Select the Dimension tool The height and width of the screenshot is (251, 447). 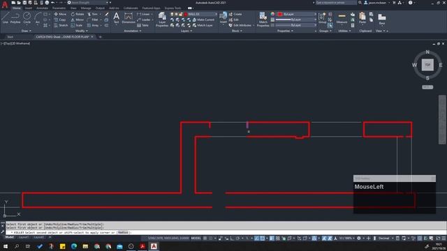[x=129, y=17]
